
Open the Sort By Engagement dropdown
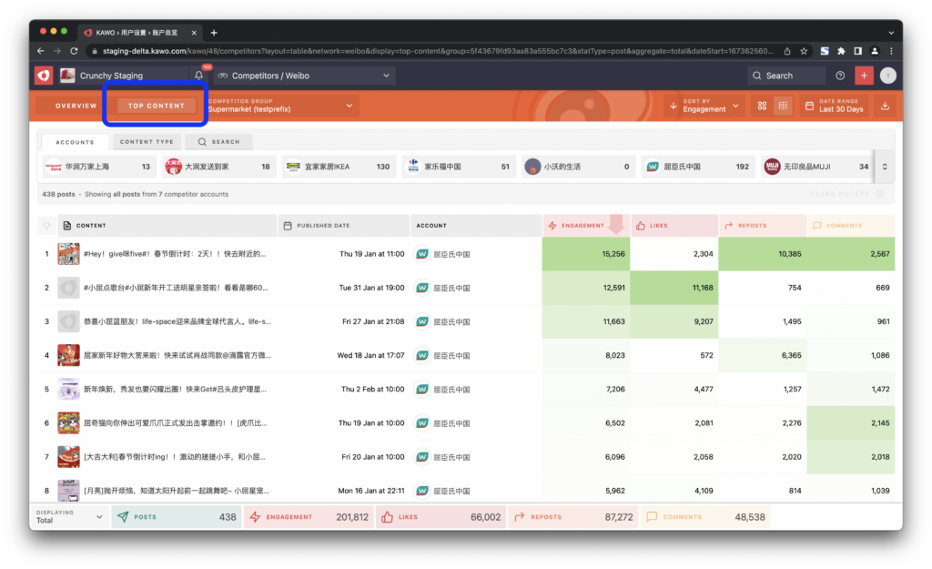coord(704,106)
